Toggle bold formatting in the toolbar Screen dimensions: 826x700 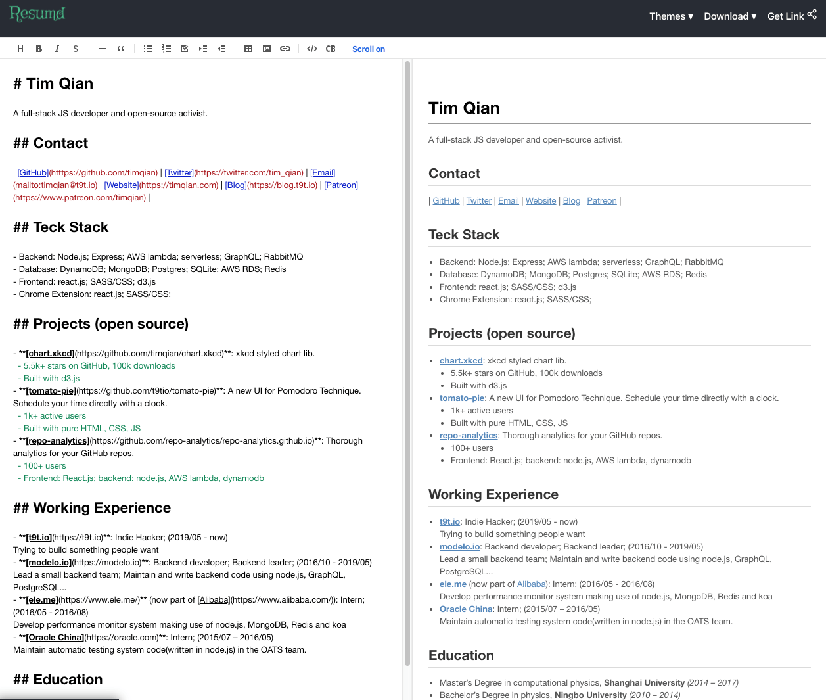click(39, 49)
